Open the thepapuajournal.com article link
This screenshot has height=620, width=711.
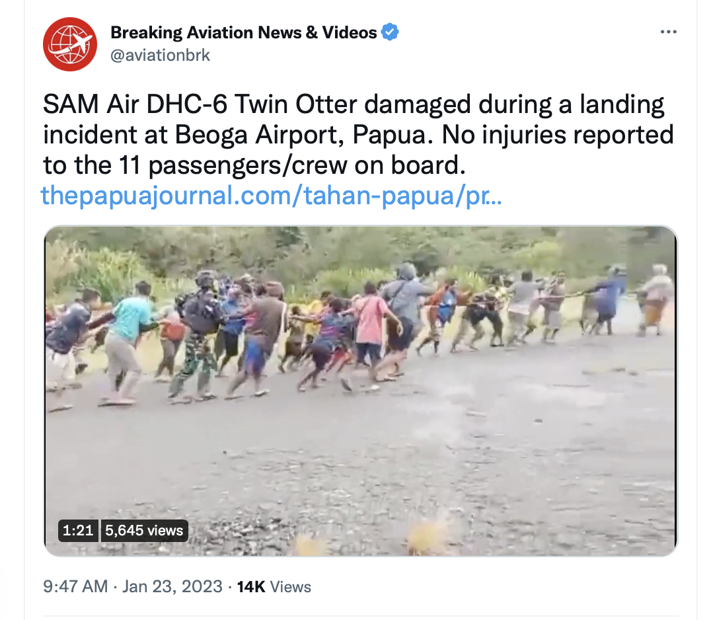coord(271,196)
